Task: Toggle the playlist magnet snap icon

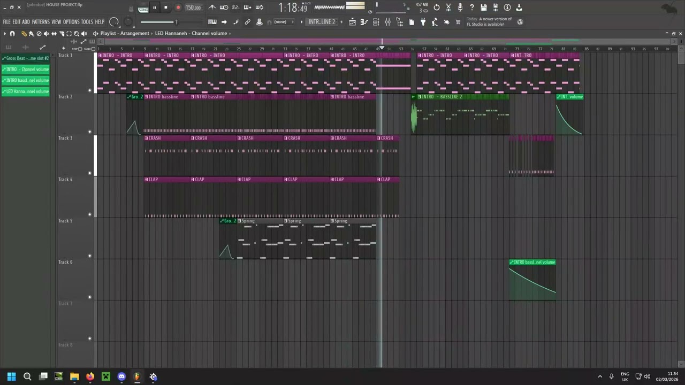Action: pos(12,34)
